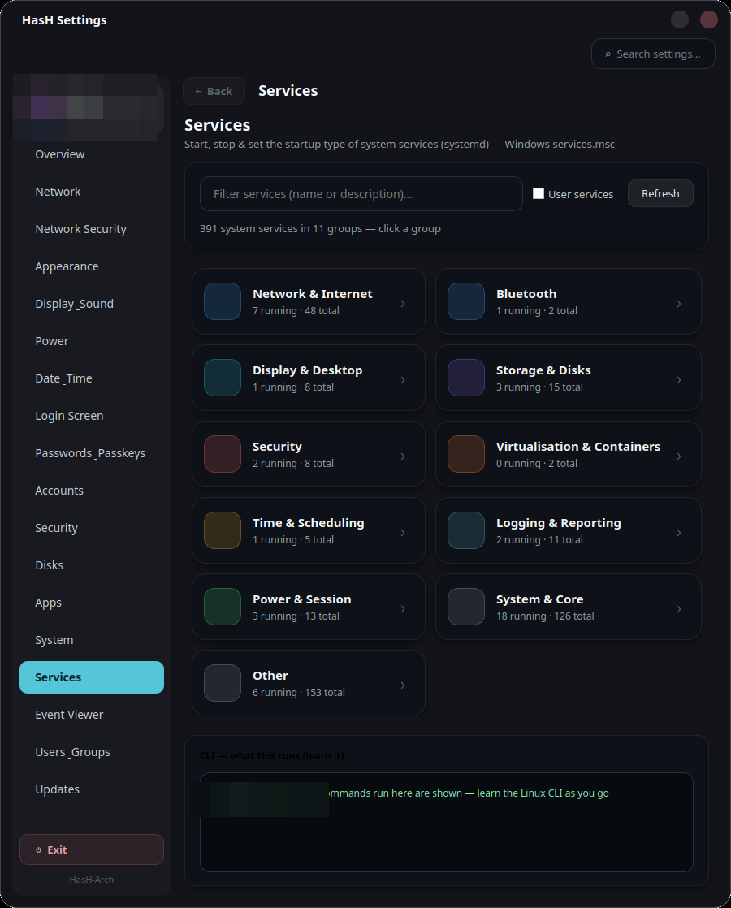This screenshot has width=731, height=908.
Task: Click the Display & Desktop group icon
Action: 223,378
